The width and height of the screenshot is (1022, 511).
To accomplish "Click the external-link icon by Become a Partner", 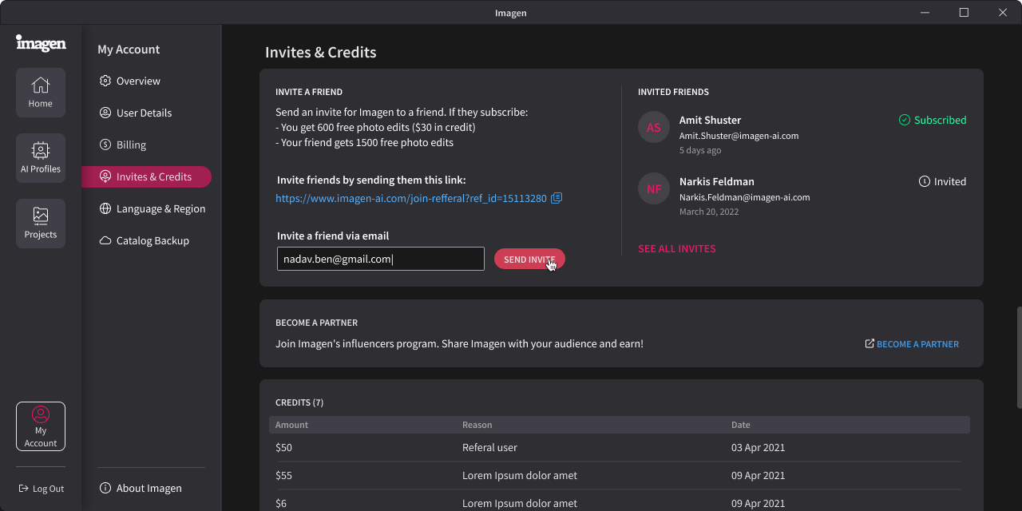I will pyautogui.click(x=869, y=344).
